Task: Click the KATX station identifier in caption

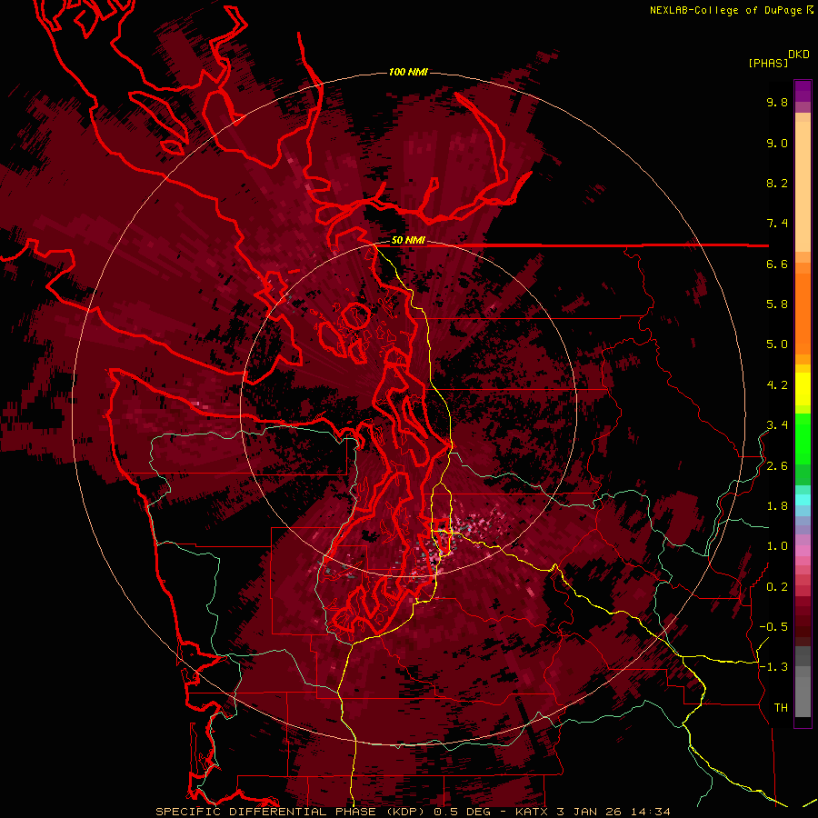Action: 532,812
